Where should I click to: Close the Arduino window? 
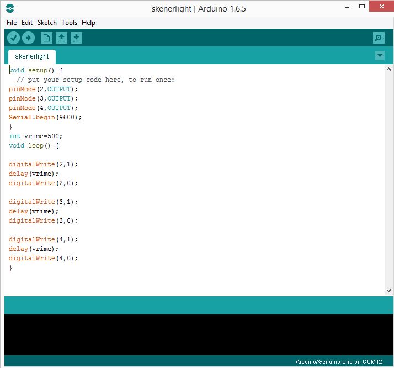pos(381,6)
